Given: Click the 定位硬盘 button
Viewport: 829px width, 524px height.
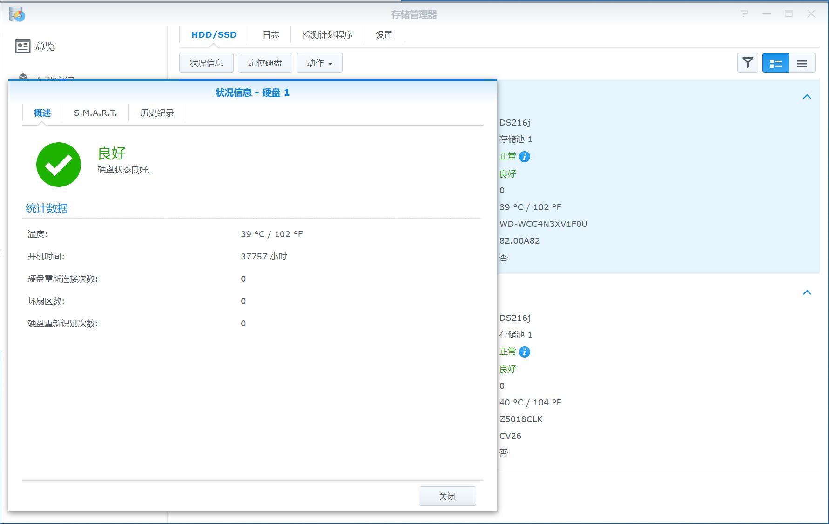Looking at the screenshot, I should pos(264,62).
